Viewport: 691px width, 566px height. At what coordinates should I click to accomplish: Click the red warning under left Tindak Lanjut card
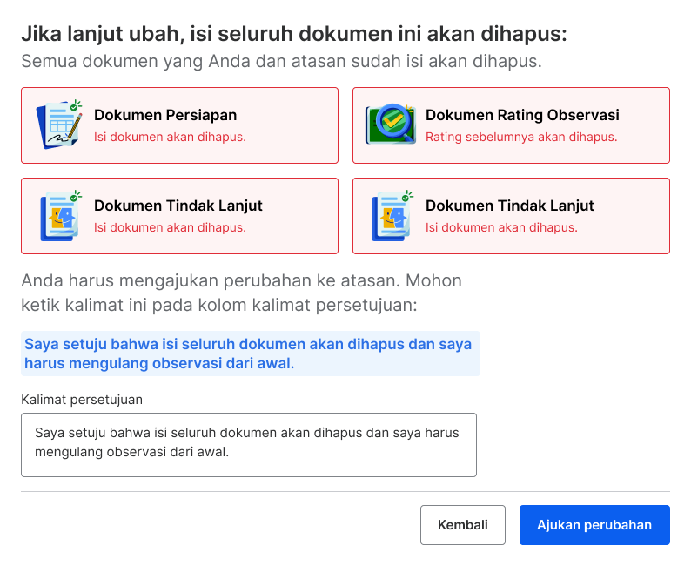click(x=170, y=227)
